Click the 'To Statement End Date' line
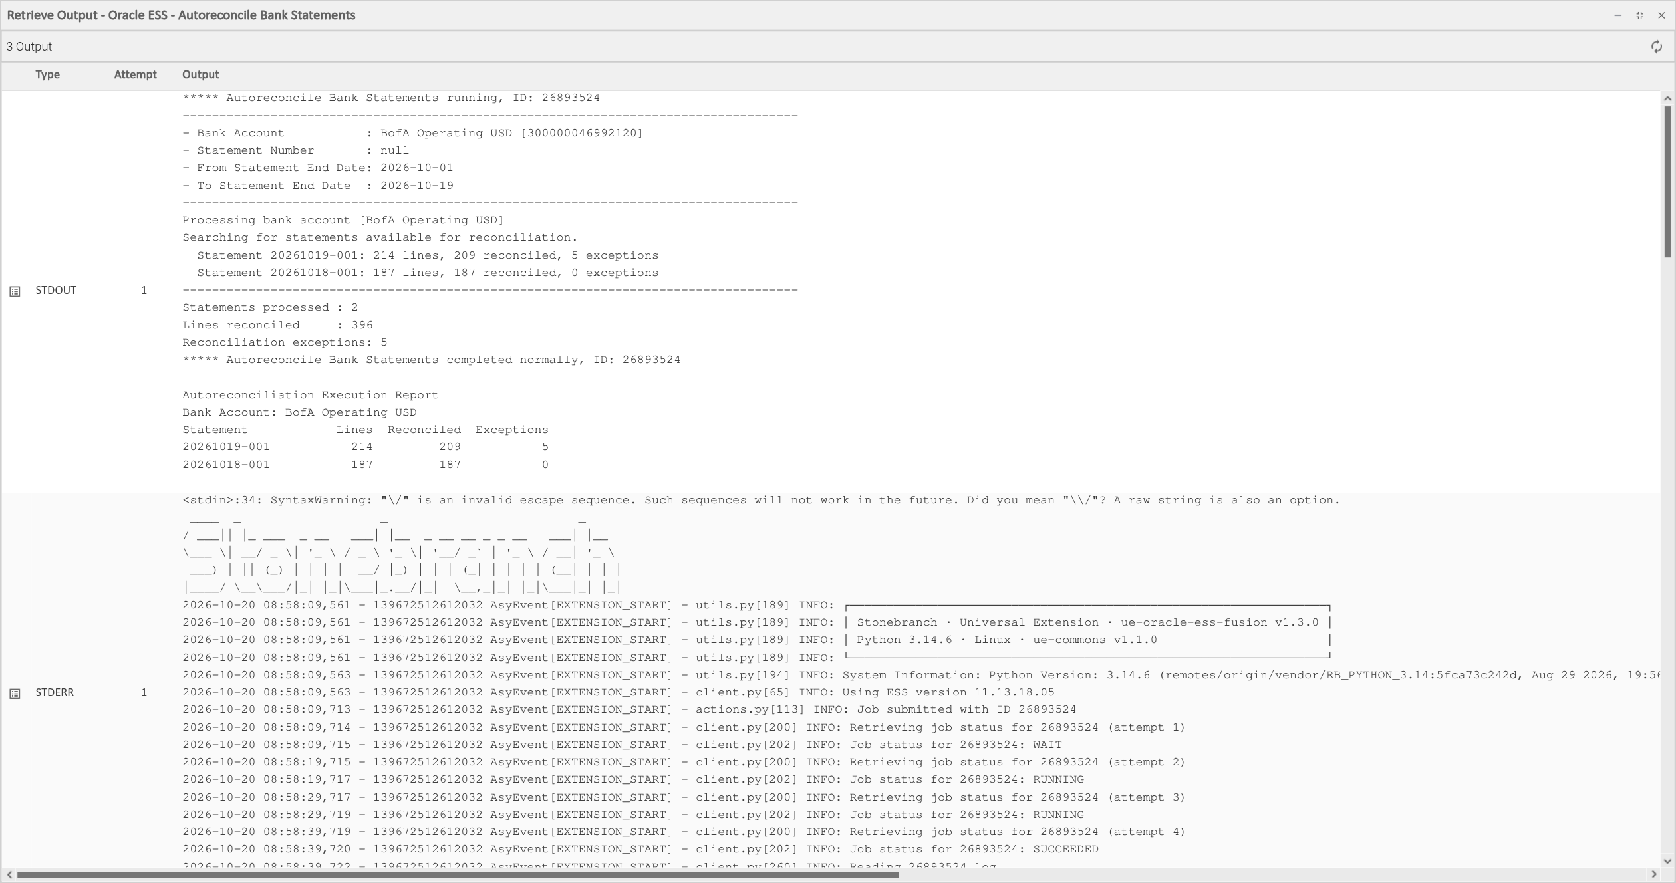The image size is (1676, 883). (318, 186)
